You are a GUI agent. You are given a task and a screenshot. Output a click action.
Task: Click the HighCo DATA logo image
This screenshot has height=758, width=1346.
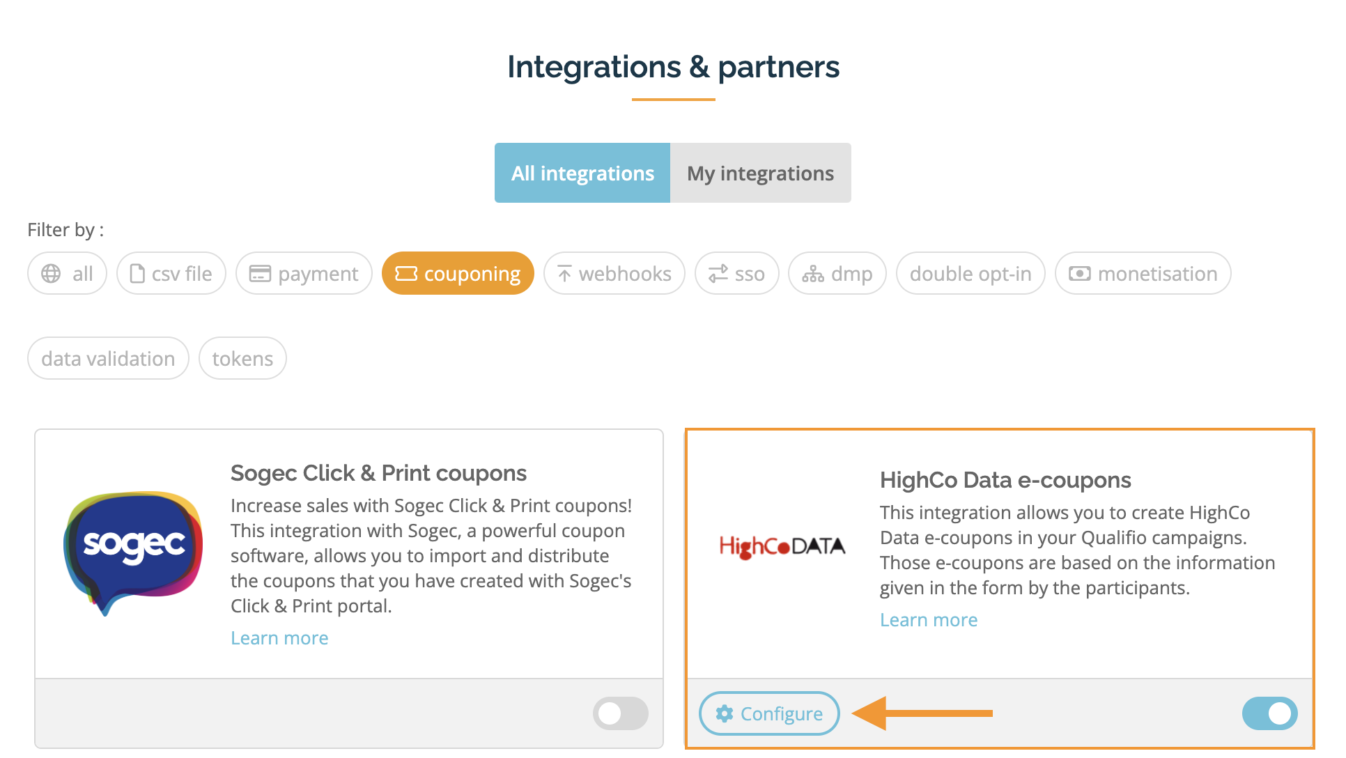click(782, 546)
